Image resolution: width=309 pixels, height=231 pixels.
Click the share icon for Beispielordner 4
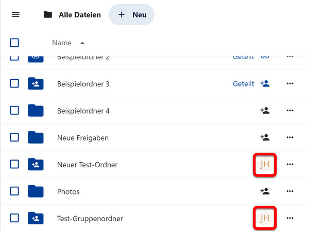265,111
